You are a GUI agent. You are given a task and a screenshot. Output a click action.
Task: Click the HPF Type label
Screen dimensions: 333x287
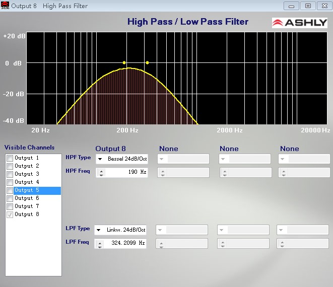(x=78, y=158)
